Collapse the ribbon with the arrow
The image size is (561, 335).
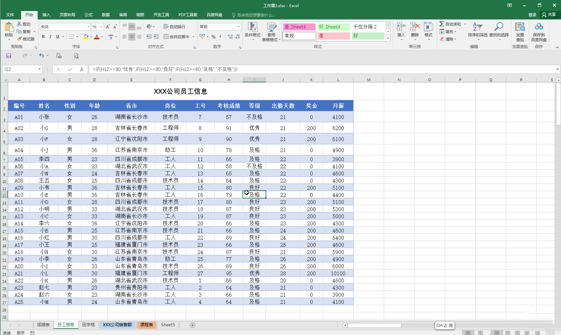click(x=557, y=47)
